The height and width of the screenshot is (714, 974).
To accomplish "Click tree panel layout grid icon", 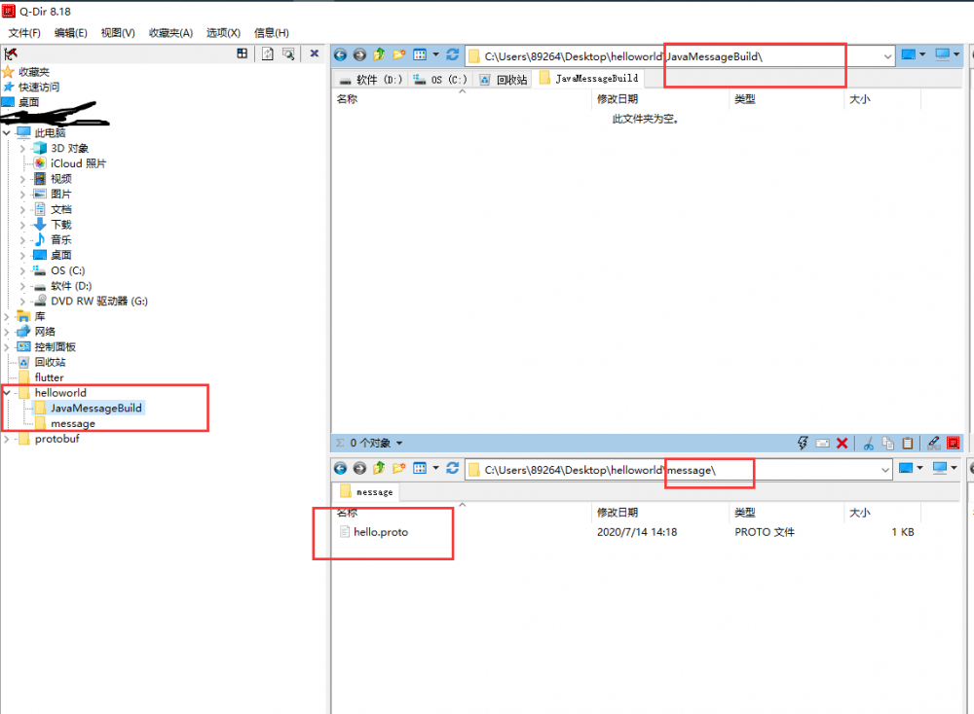I will 243,54.
